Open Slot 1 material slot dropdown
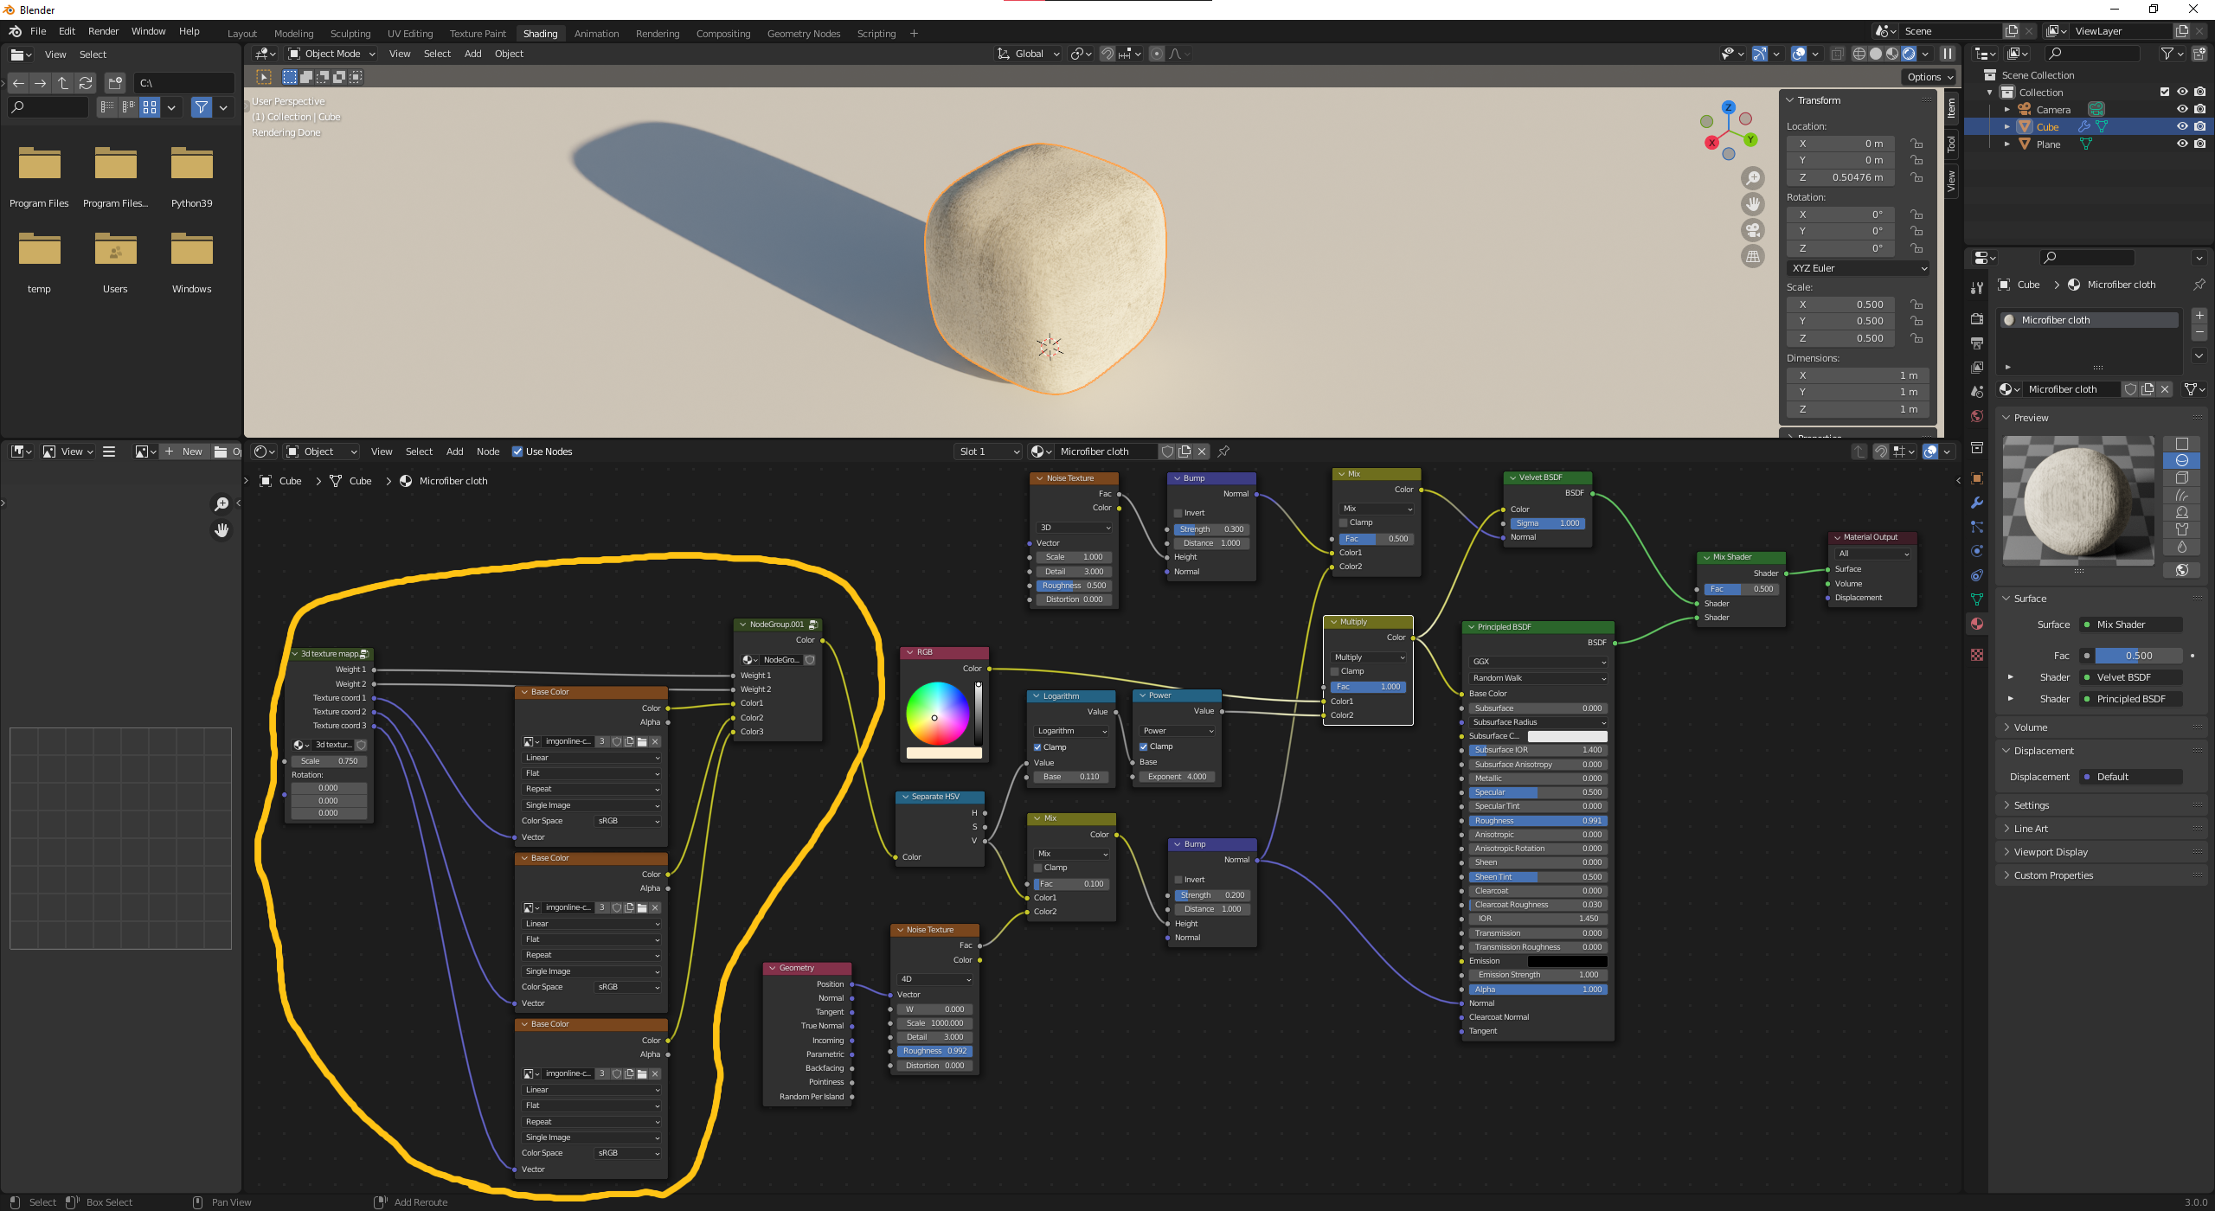Screen dimensions: 2215x1211 (x=989, y=452)
